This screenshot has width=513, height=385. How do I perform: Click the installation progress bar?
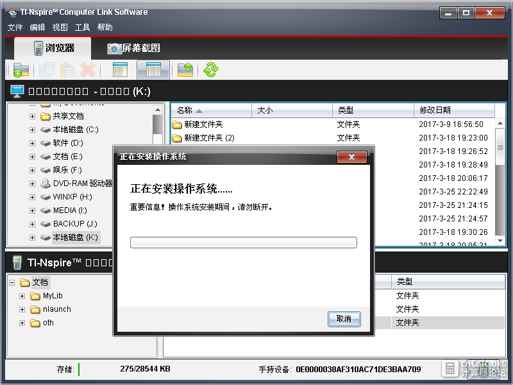click(244, 243)
